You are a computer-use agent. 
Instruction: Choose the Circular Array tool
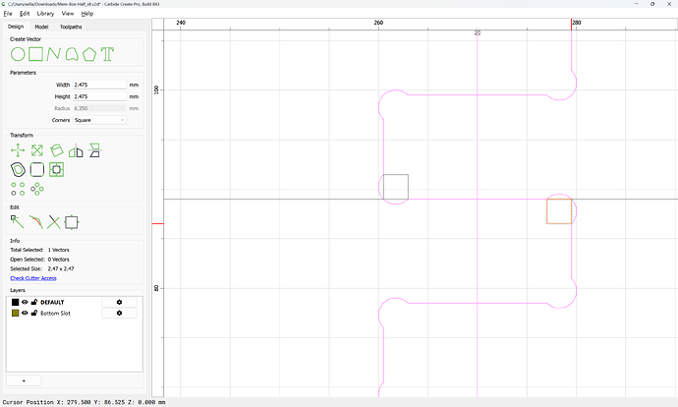(37, 189)
